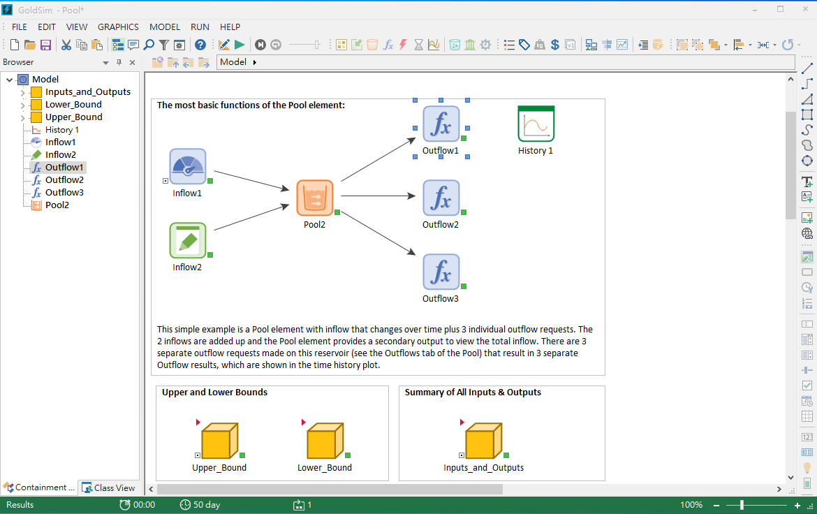
Task: Click the dollar sign Currencies icon
Action: (555, 45)
